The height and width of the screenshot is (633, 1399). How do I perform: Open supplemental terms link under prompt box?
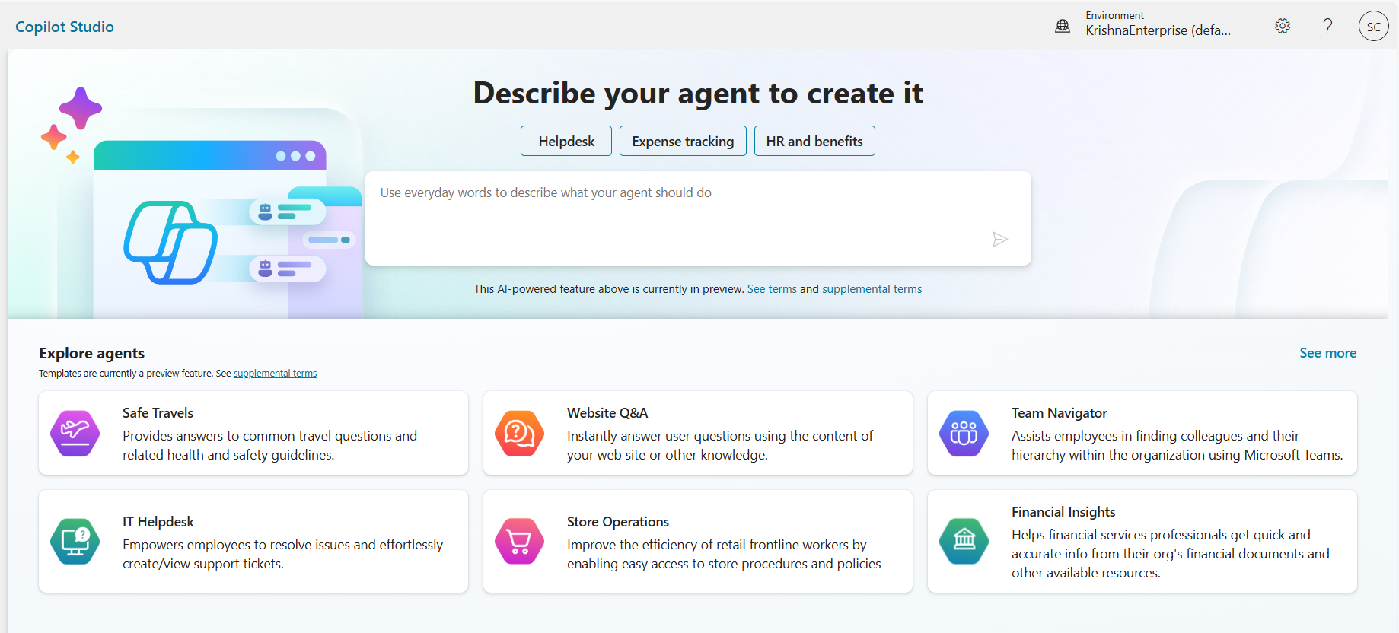(x=872, y=289)
